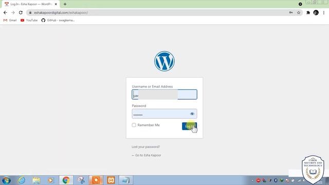Close the Log In WordPress tab
Viewport: 329px width, 185px height.
coord(56,4)
